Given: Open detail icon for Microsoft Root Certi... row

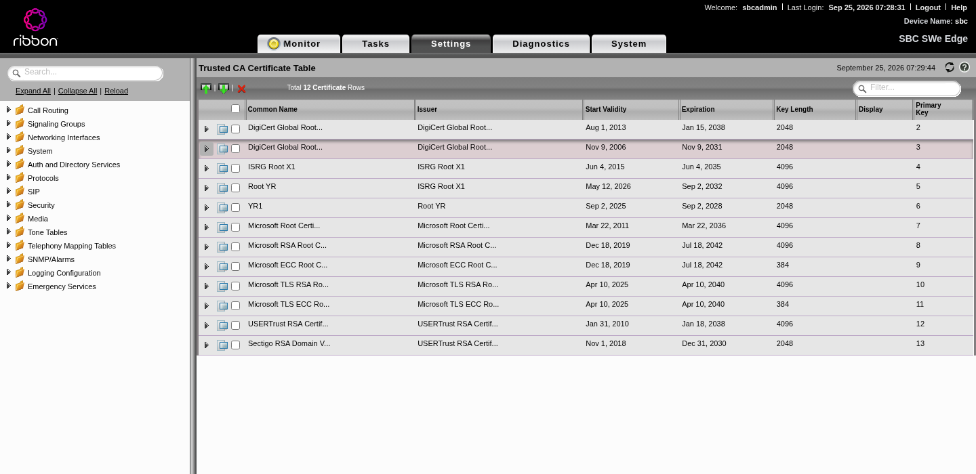Looking at the screenshot, I should point(222,227).
